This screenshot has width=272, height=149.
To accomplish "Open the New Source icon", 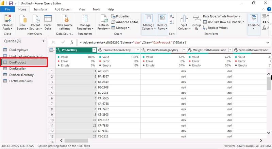I will pos(23,19).
